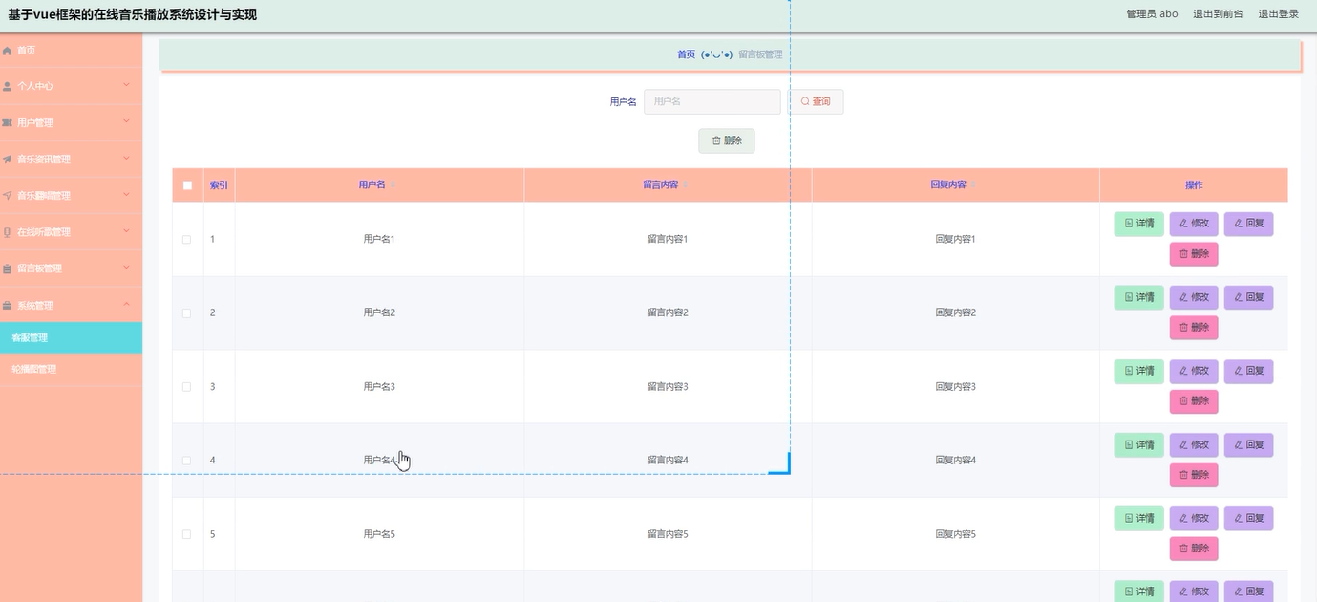Check the checkbox for row 用户名1
Screen dimensions: 1317x602
point(187,239)
